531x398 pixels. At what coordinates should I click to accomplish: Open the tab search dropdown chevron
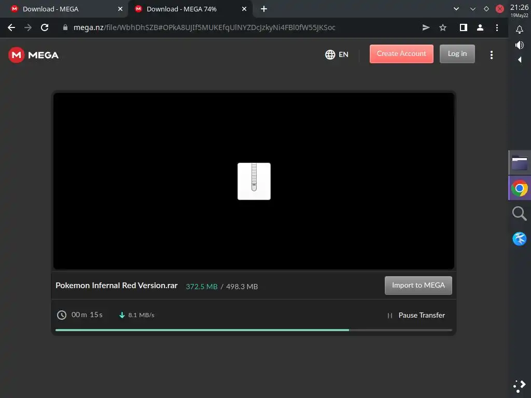pos(456,9)
